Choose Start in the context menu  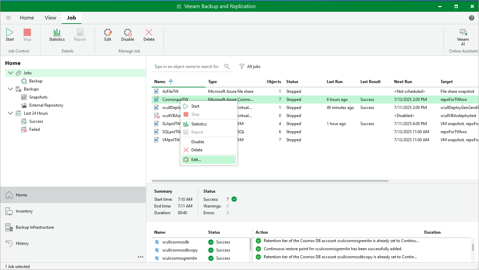pos(209,106)
